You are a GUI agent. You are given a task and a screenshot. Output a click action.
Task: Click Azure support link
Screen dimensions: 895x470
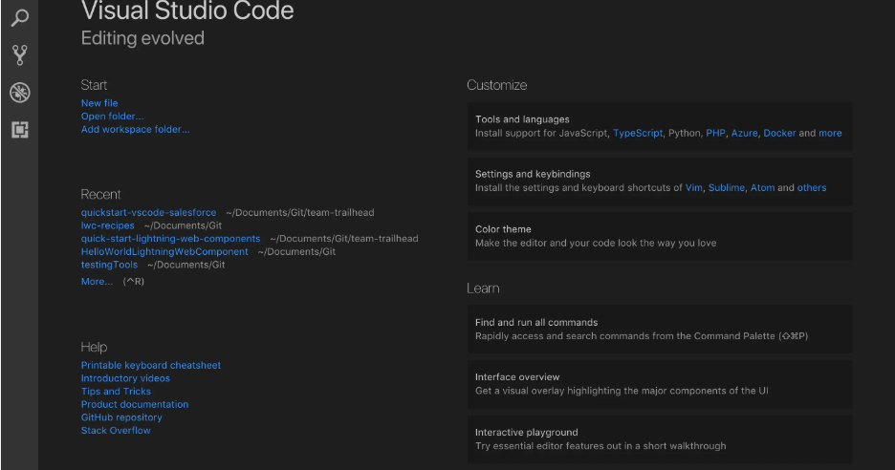744,133
